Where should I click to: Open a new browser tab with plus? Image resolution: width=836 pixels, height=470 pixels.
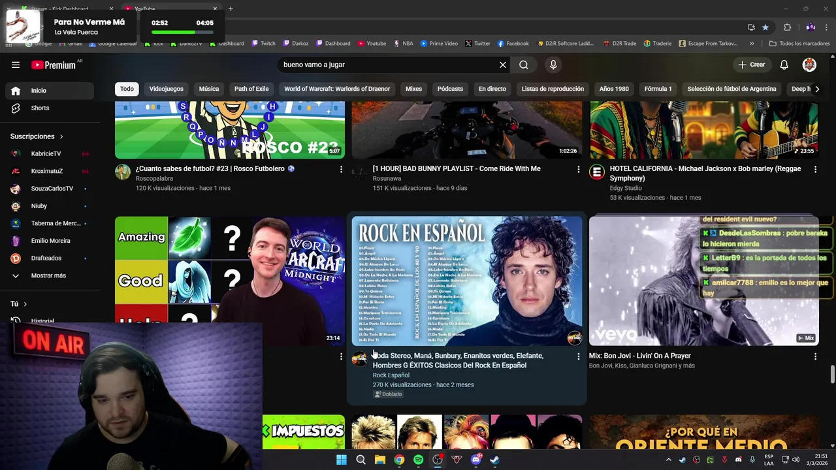[231, 8]
